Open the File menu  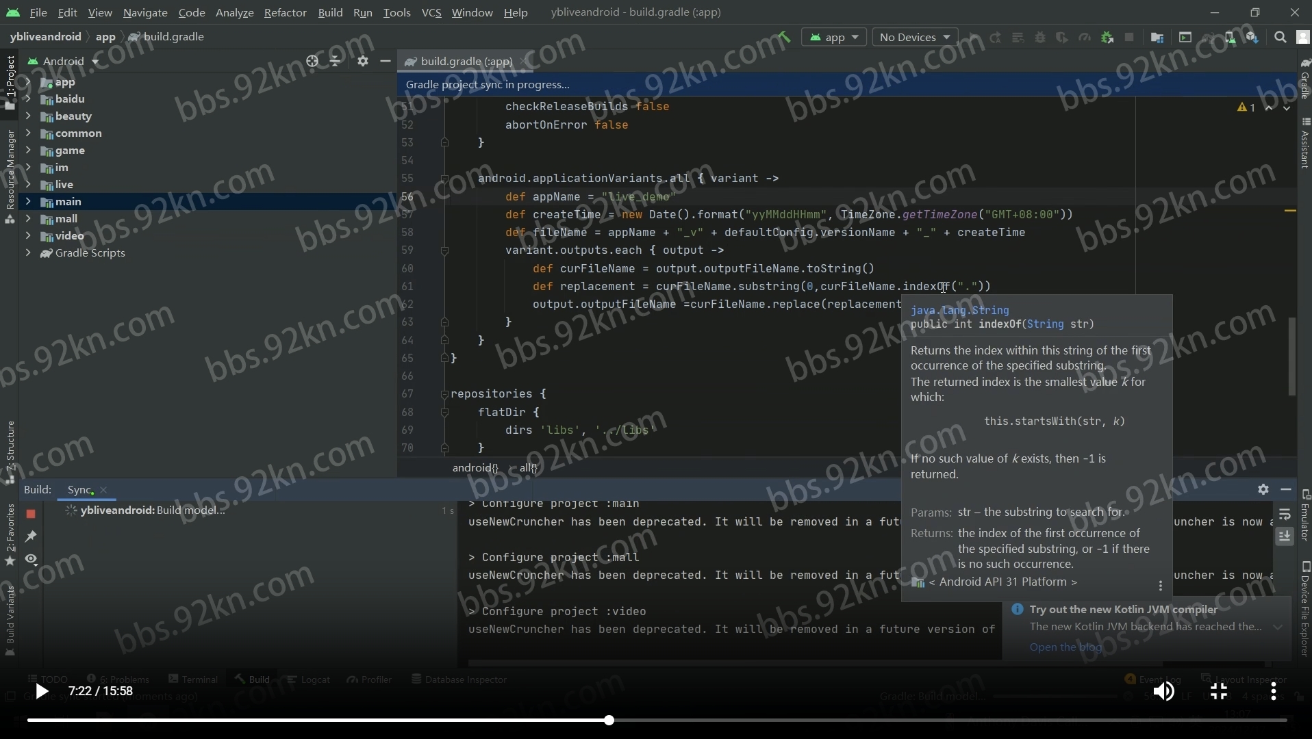tap(38, 12)
